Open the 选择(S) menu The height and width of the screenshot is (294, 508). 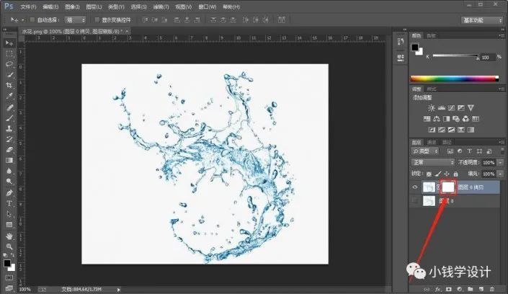click(138, 6)
